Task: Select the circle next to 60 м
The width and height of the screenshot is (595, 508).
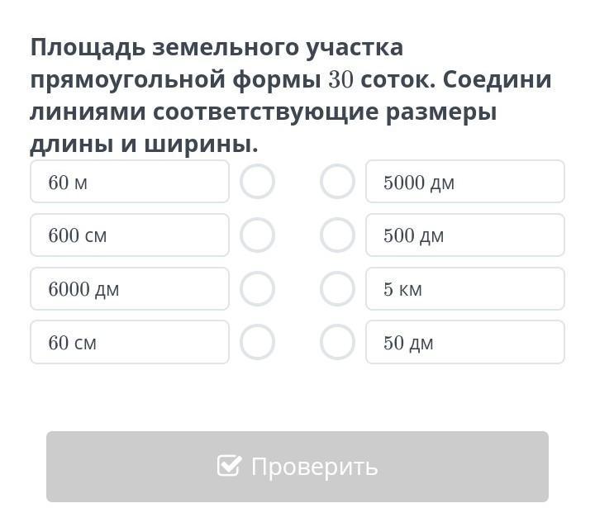Action: (x=257, y=182)
